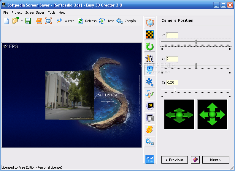Viewport: 235px width, 171px height.
Task: Toggle the 24bit/8bit color depth button
Action: pyautogui.click(x=150, y=160)
